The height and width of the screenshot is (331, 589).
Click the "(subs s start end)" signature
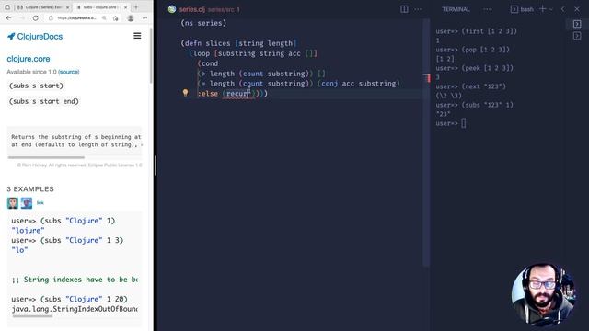click(44, 101)
